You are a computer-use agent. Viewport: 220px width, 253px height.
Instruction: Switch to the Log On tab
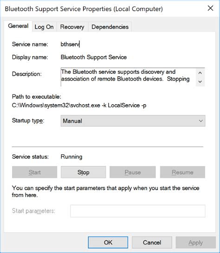tap(44, 27)
